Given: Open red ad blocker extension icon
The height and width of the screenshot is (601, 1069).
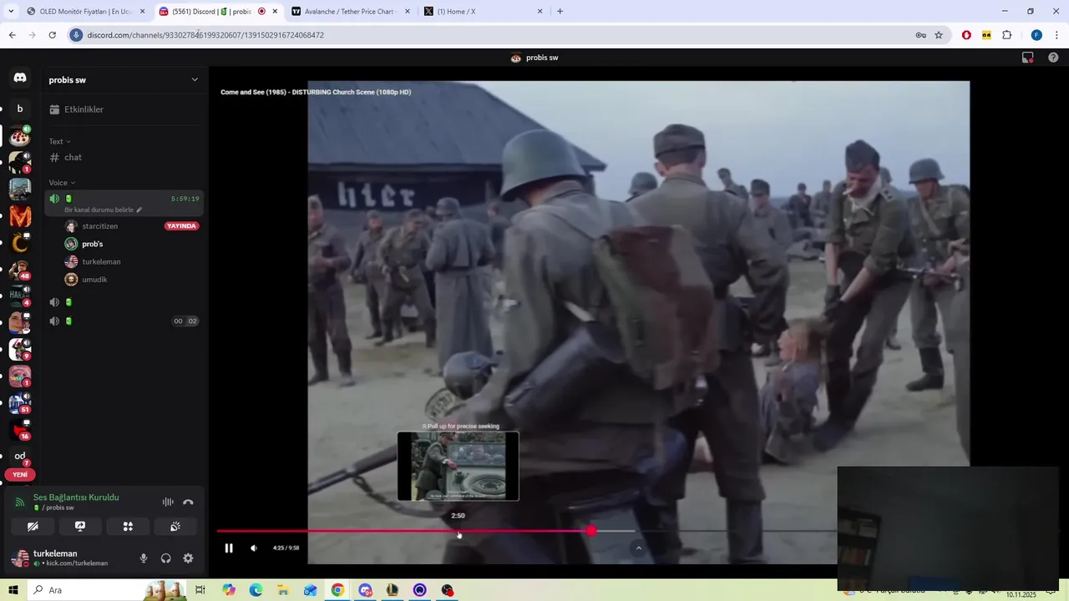Looking at the screenshot, I should click(966, 35).
